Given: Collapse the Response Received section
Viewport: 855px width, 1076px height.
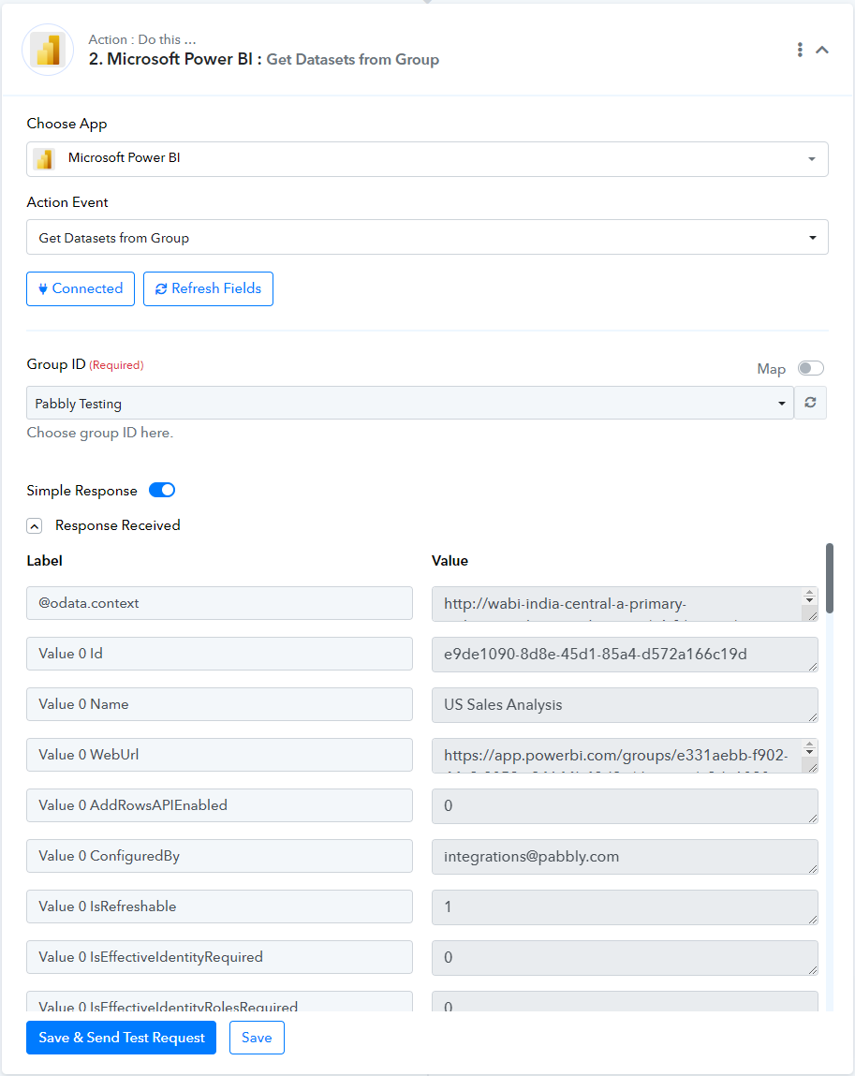Looking at the screenshot, I should [35, 525].
